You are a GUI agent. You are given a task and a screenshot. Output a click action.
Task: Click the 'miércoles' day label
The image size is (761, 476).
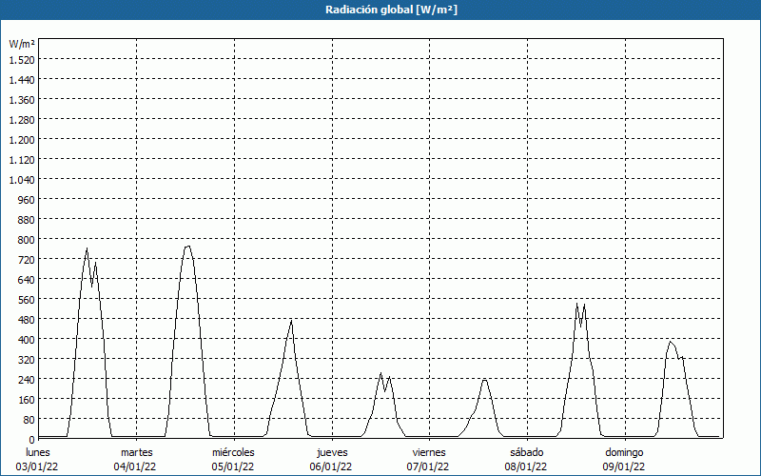pos(233,452)
